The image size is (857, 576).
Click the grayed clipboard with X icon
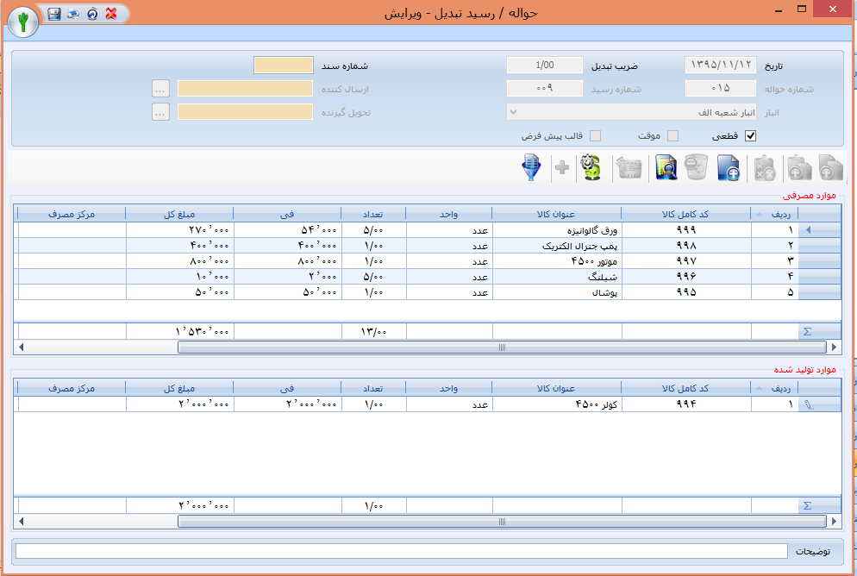[764, 167]
